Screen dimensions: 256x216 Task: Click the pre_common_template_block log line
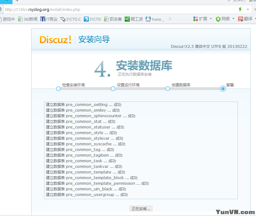[x=92, y=178]
